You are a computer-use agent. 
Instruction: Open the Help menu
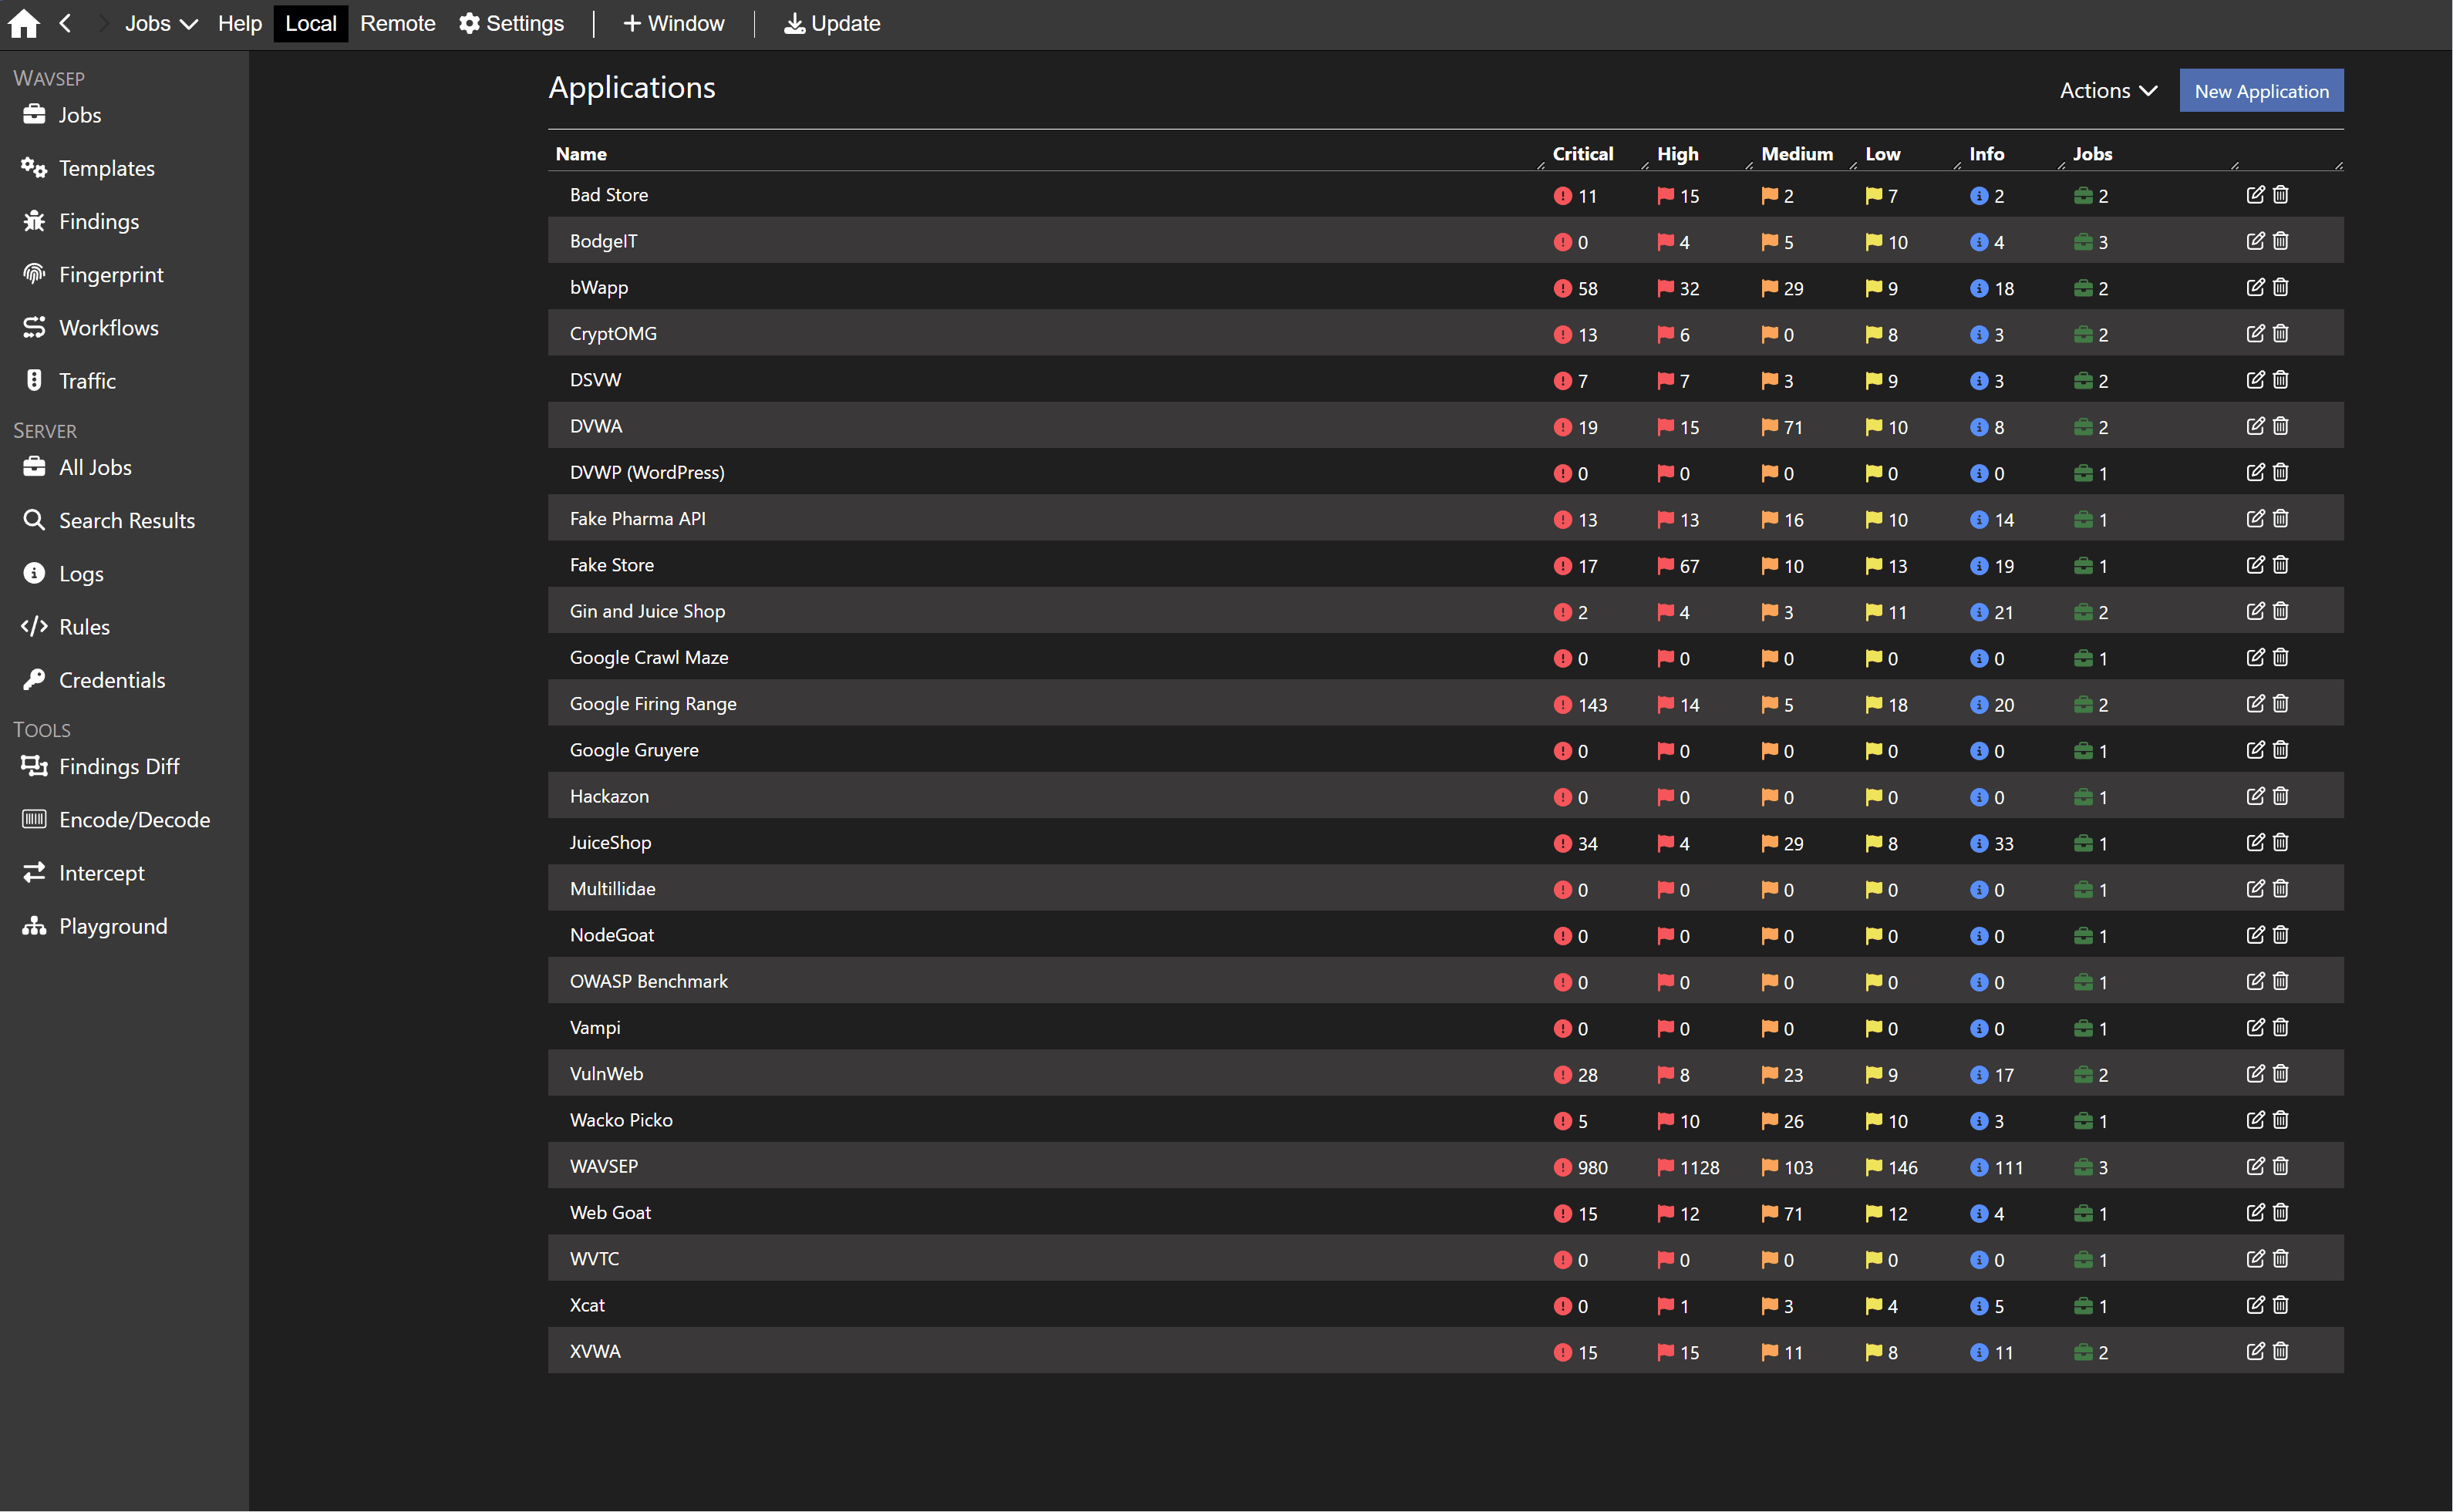239,24
